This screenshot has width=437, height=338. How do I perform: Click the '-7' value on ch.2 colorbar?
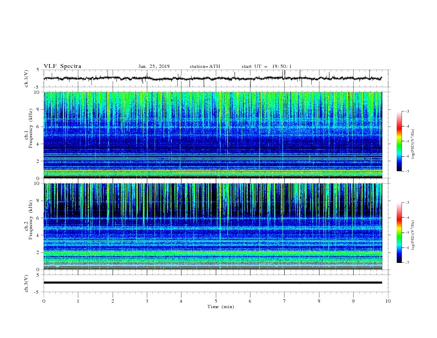407,263
